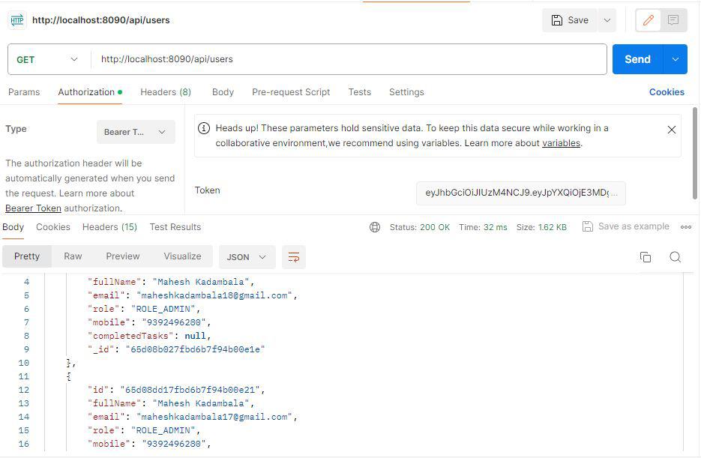701x458 pixels.
Task: Switch to the Raw response view
Action: tap(73, 256)
